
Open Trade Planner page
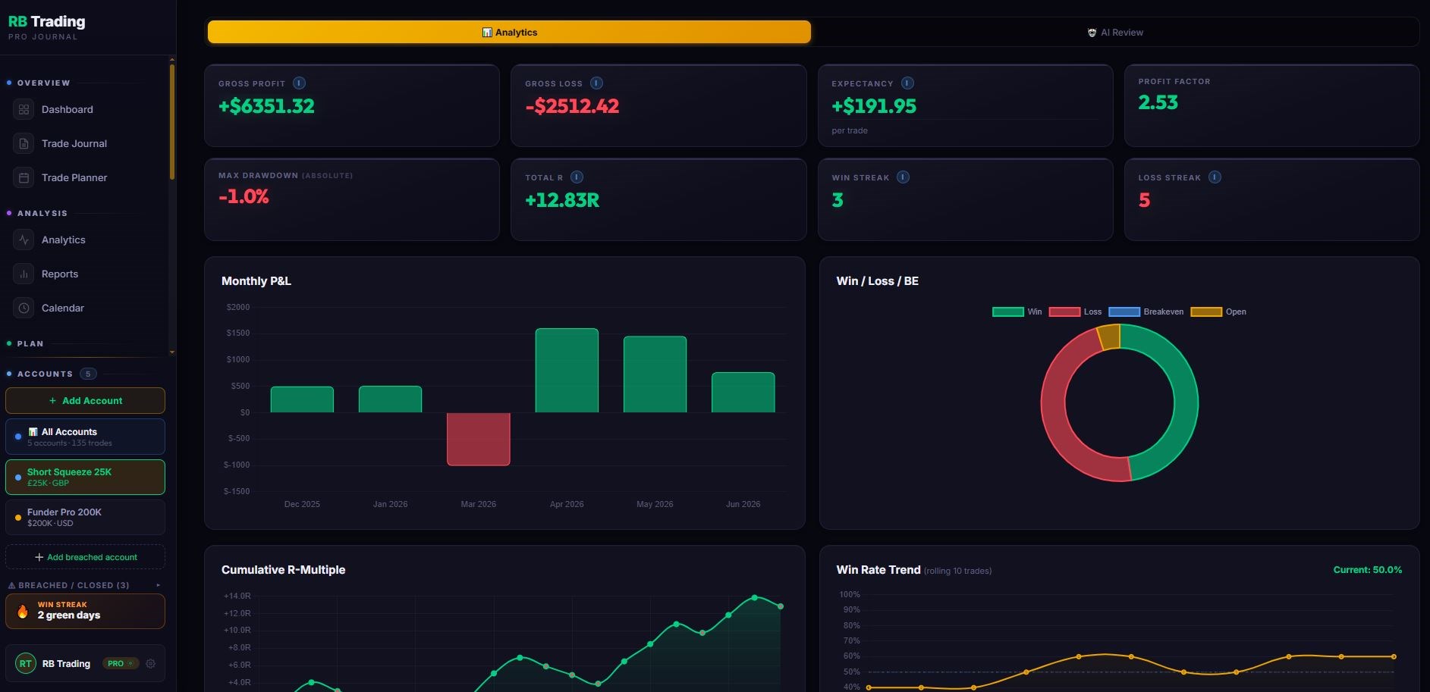click(86, 177)
